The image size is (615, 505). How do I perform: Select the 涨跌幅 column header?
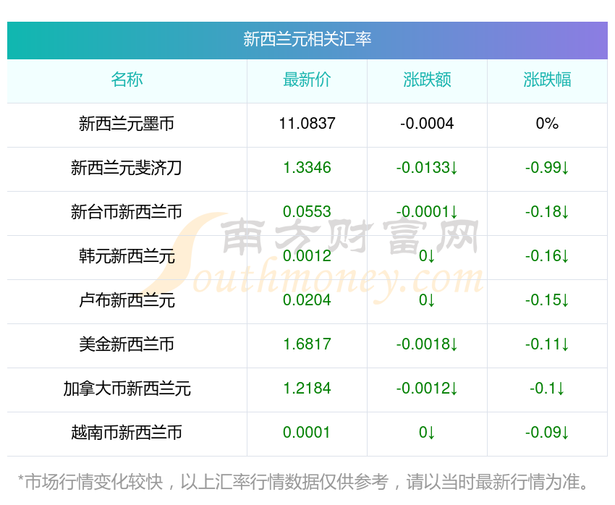point(547,80)
